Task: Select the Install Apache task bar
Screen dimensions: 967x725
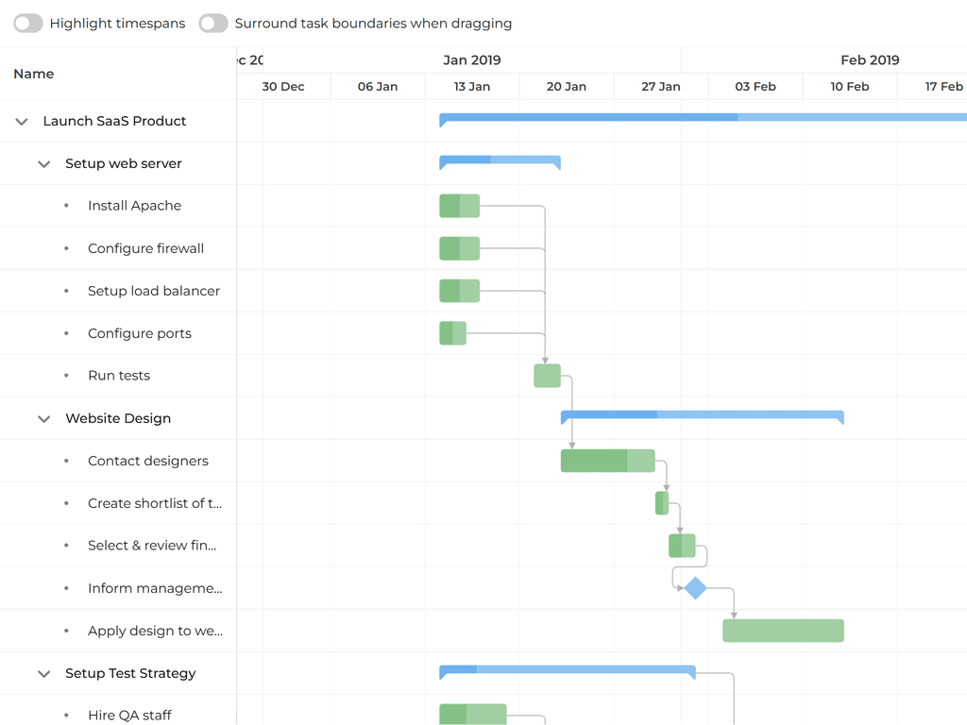Action: (459, 206)
